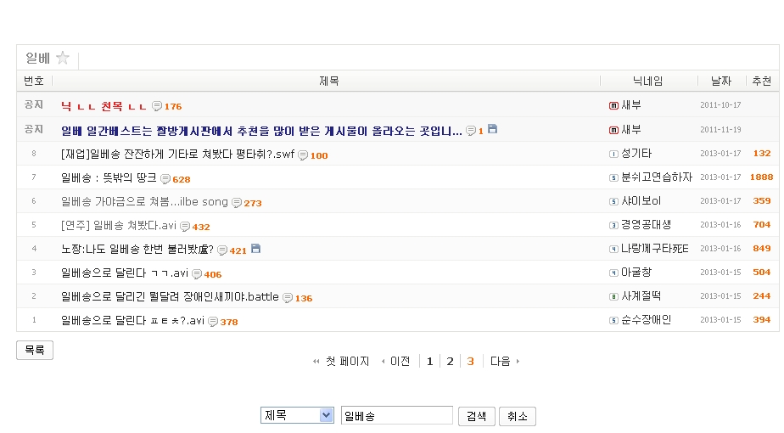Click the level icon beside nickname 사계절떡
Image resolution: width=784 pixels, height=433 pixels.
click(614, 296)
